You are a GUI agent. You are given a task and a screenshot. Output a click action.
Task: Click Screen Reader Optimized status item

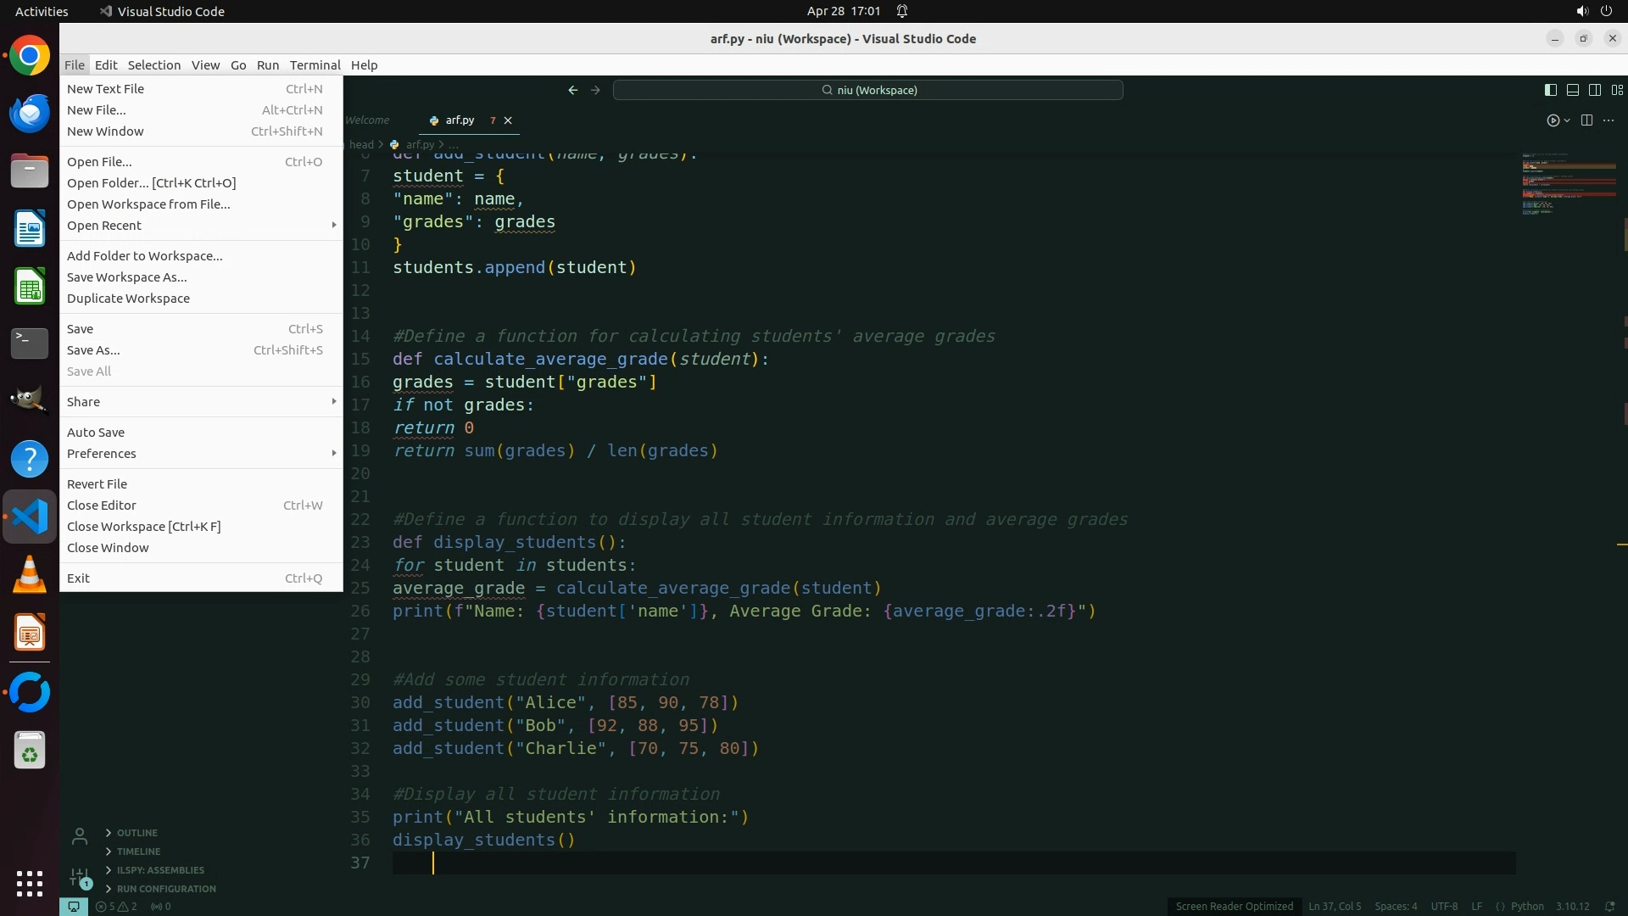(1234, 907)
